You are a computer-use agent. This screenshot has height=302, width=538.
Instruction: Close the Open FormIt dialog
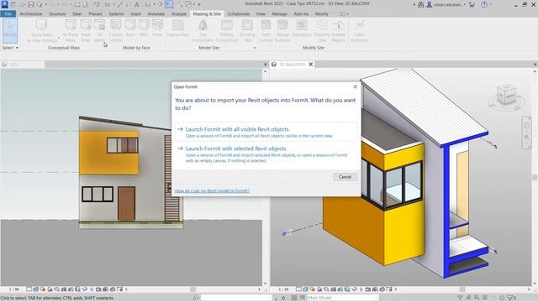(x=355, y=86)
